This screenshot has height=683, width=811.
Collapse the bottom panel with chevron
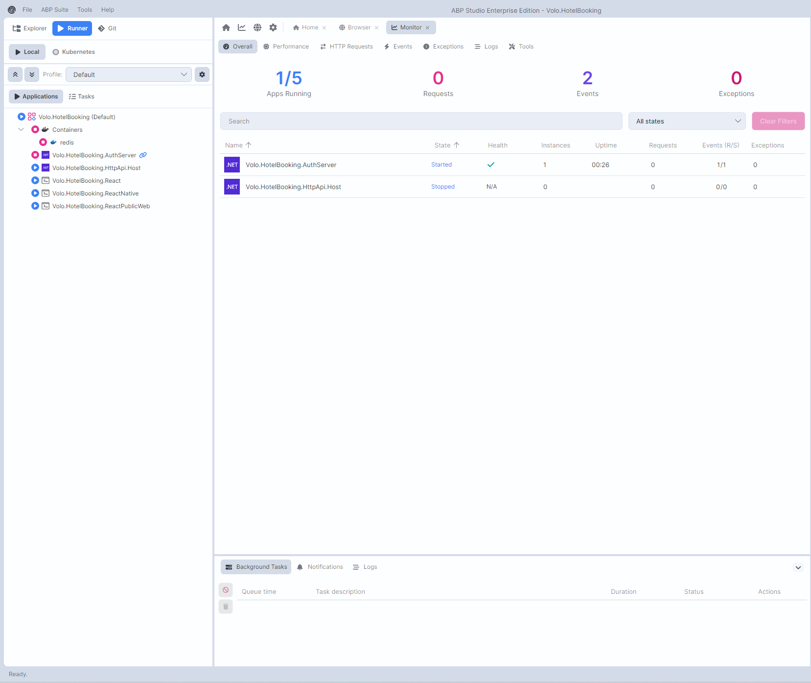coord(798,567)
